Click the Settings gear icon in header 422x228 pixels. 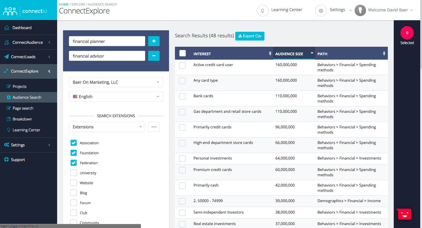coord(321,11)
